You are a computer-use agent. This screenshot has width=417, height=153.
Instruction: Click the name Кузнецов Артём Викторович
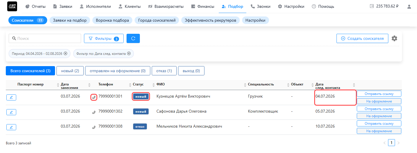(x=183, y=96)
